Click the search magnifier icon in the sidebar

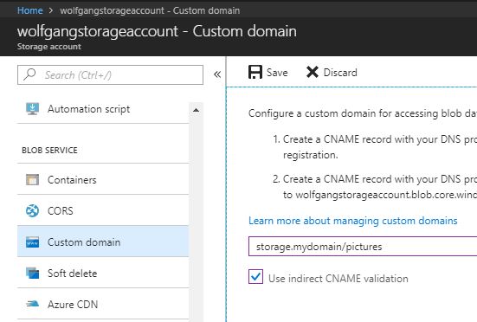[x=29, y=74]
